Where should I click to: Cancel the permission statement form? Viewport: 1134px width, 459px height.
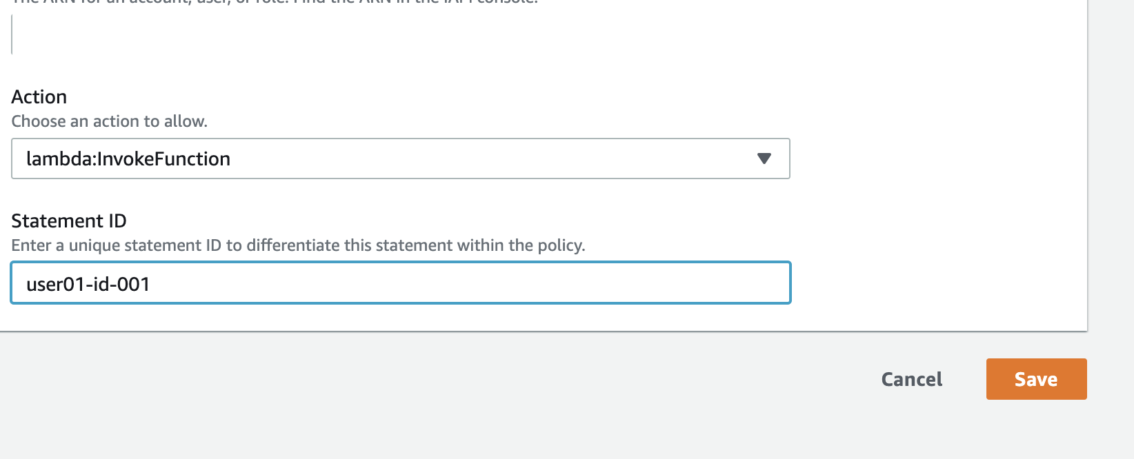click(911, 379)
